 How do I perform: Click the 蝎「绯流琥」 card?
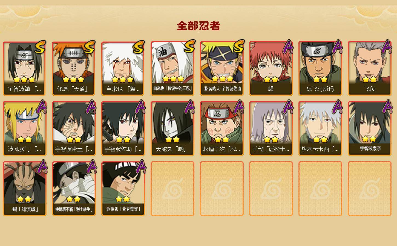25,189
